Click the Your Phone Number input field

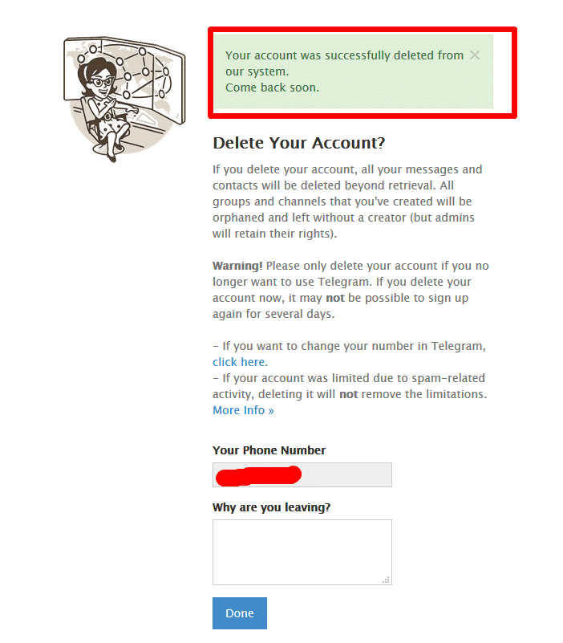point(302,475)
